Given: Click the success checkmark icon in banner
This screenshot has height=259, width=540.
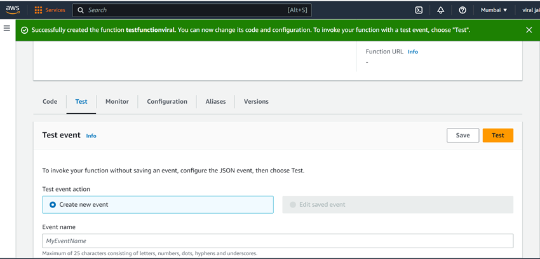Looking at the screenshot, I should [x=24, y=30].
